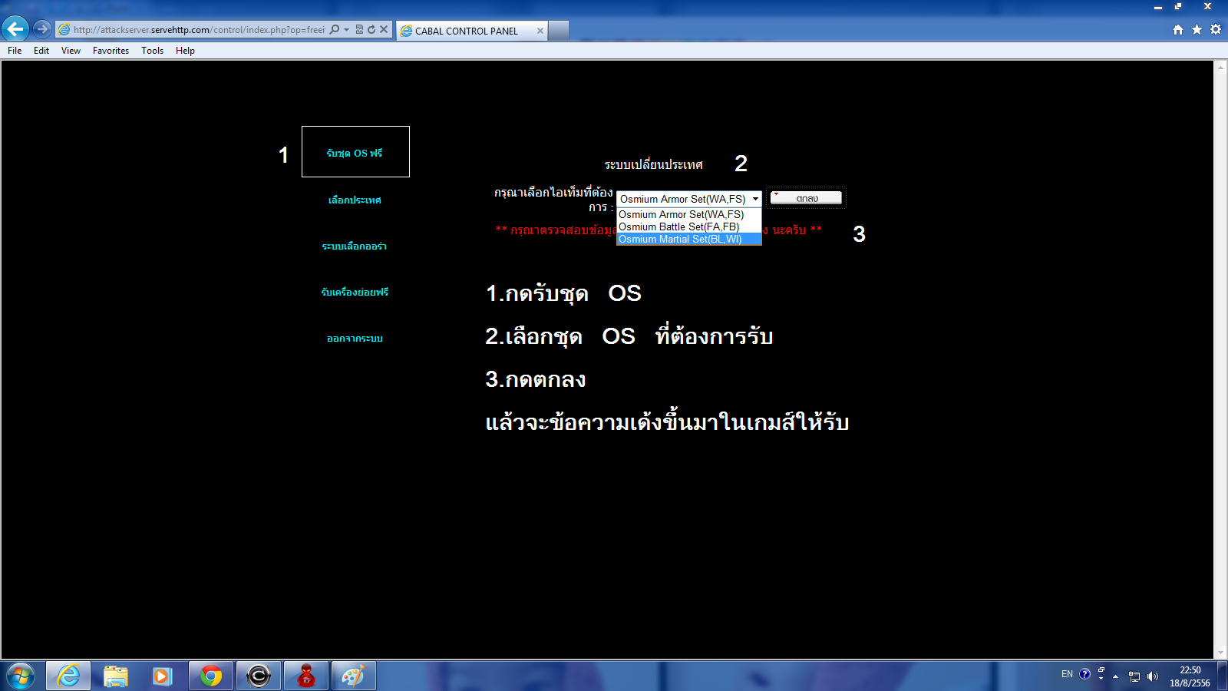Click the page scrollbar up arrow
The width and height of the screenshot is (1228, 691).
(x=1220, y=68)
